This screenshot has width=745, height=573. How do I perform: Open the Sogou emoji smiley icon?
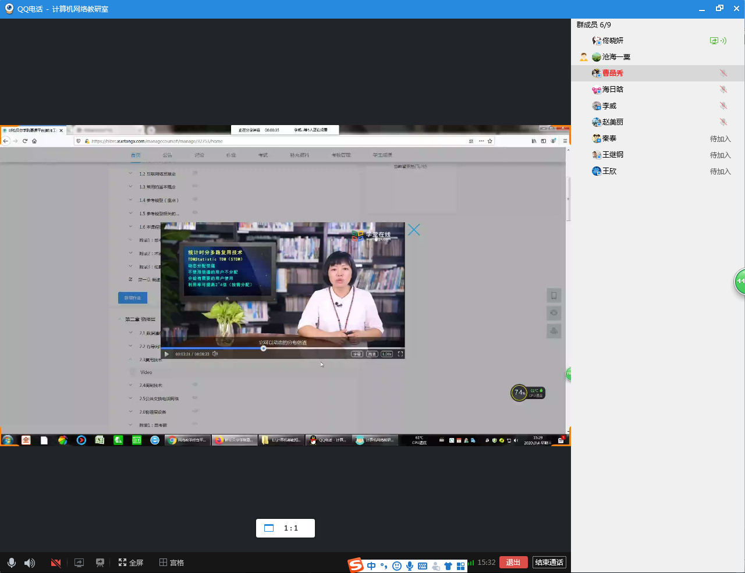pos(397,566)
